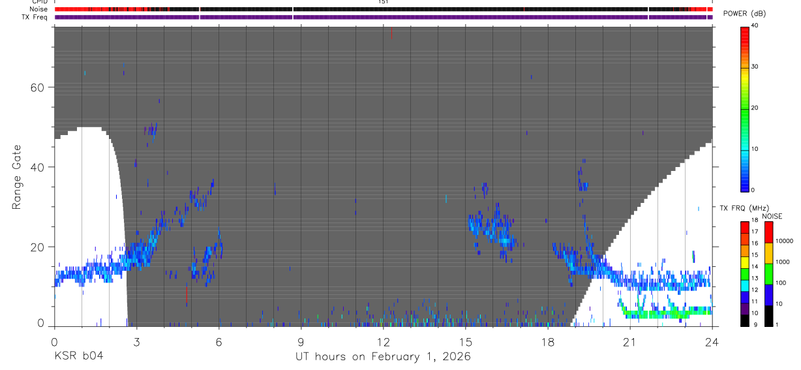
Task: Click the green swatch between 13 and 14 MHz
Action: [745, 274]
